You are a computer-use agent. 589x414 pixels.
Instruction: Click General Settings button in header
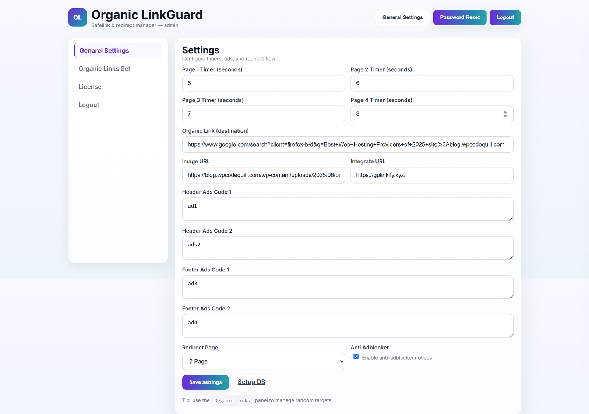tap(402, 18)
